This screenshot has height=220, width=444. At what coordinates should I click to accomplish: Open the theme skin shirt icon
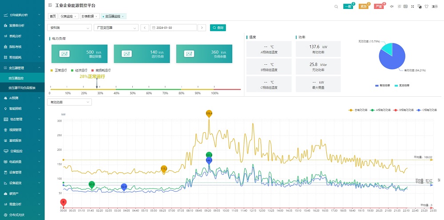[x=426, y=6]
